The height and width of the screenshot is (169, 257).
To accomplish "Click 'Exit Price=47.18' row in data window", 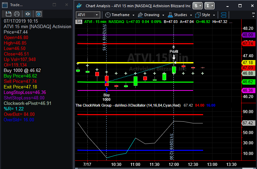I will [x=21, y=87].
